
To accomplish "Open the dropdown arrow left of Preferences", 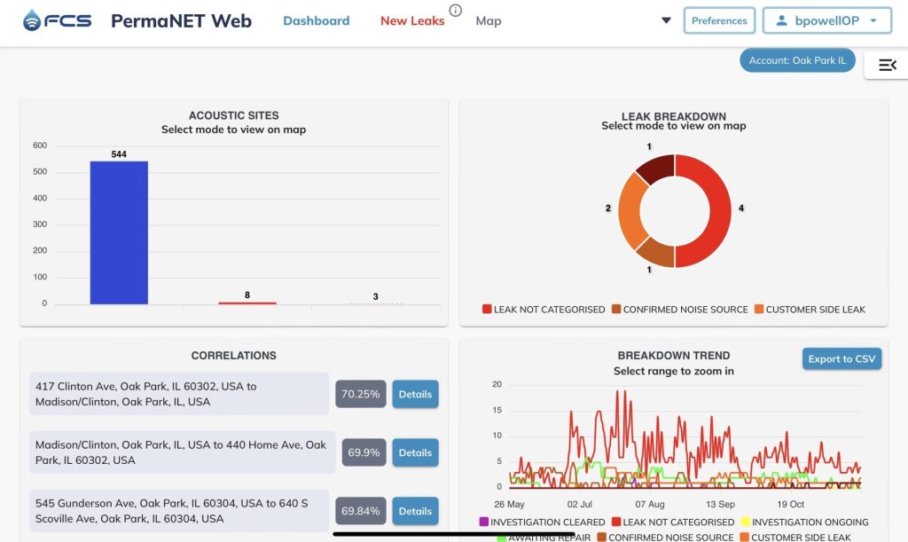I will click(x=667, y=20).
